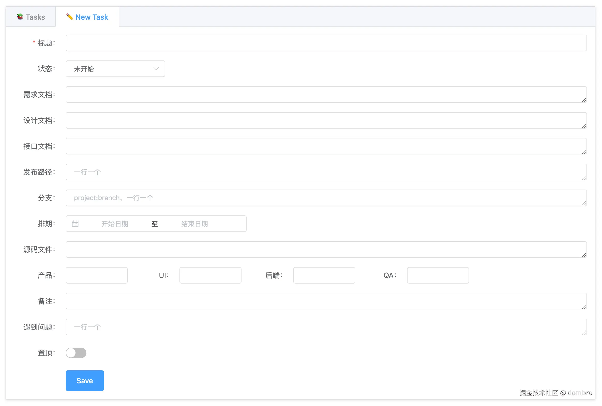This screenshot has height=406, width=602.
Task: Focus the 标题 title input field
Action: coord(326,43)
